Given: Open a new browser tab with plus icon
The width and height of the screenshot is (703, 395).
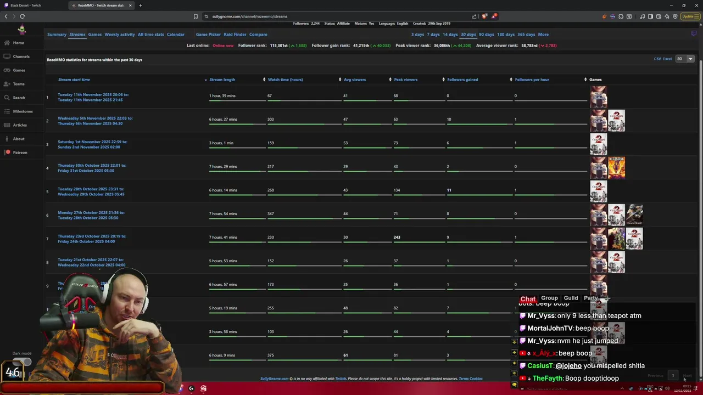Looking at the screenshot, I should 140,5.
